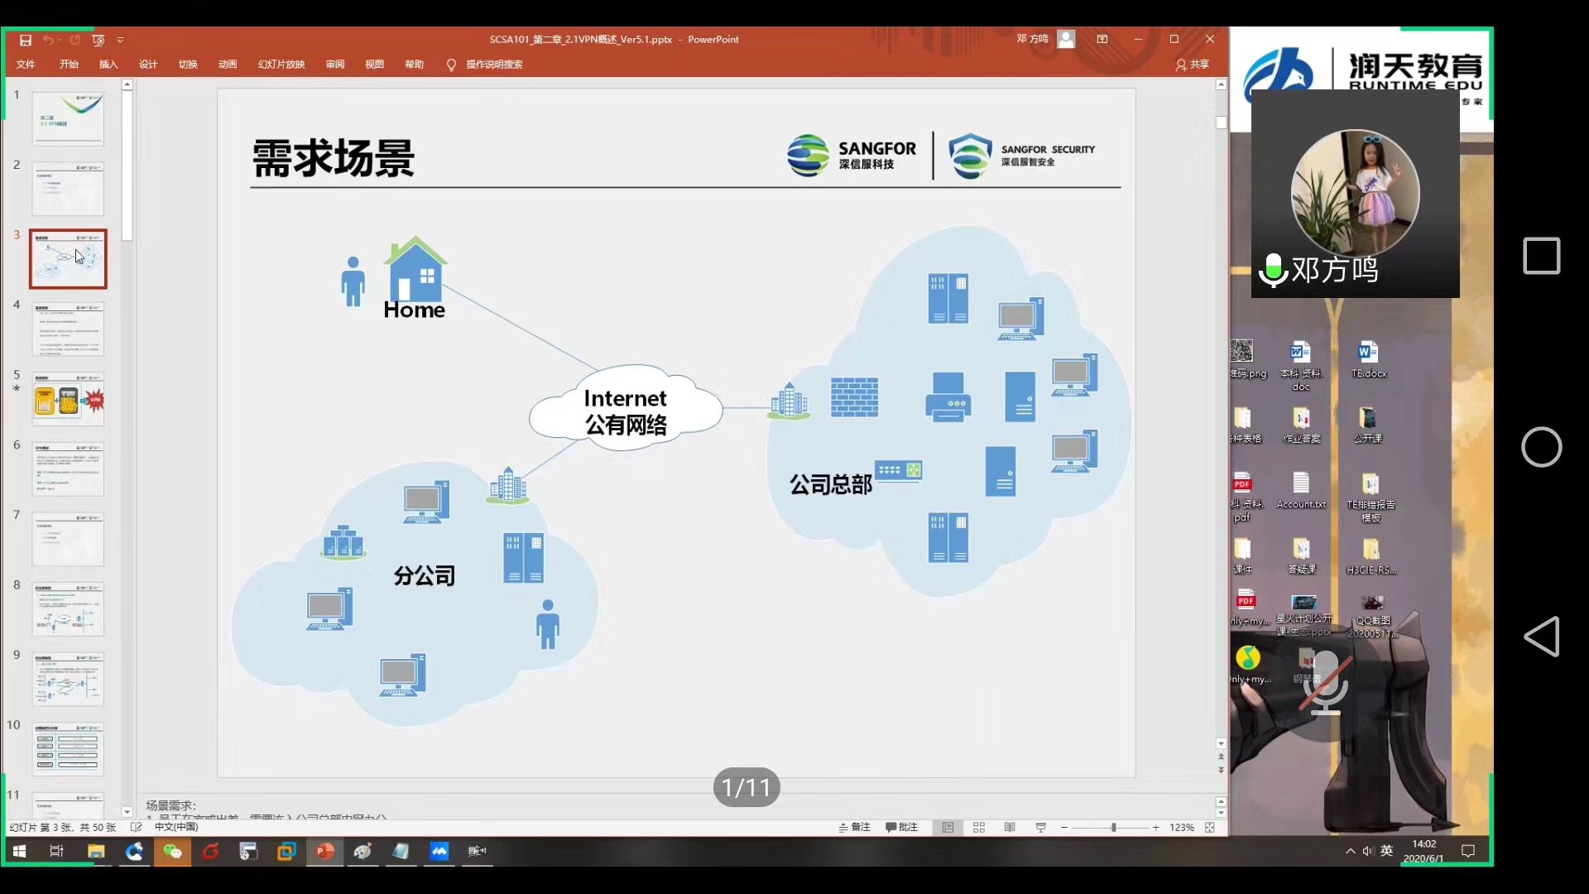
Task: Open ribbon display options icon
Action: click(1102, 39)
